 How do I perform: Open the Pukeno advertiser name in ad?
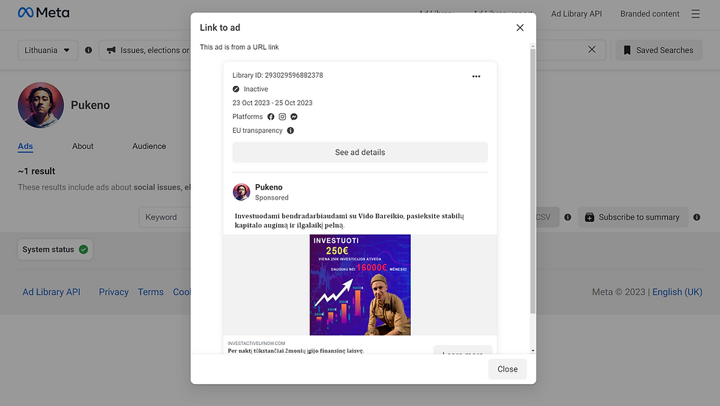(x=269, y=187)
